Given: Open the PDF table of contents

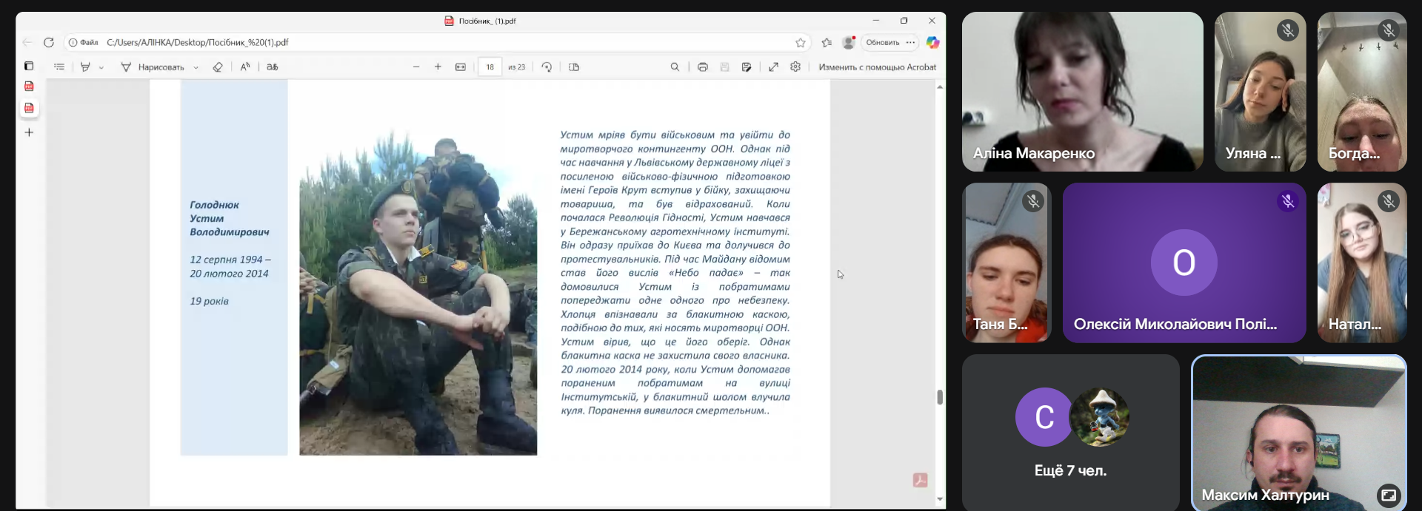Looking at the screenshot, I should 59,67.
